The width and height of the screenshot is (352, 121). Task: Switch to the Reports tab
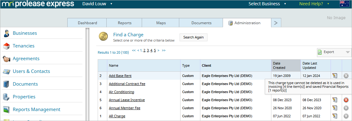pos(125,23)
